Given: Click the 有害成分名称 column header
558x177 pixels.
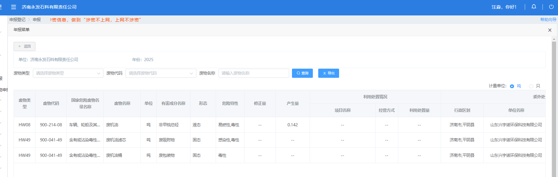Looking at the screenshot, I should (x=173, y=103).
